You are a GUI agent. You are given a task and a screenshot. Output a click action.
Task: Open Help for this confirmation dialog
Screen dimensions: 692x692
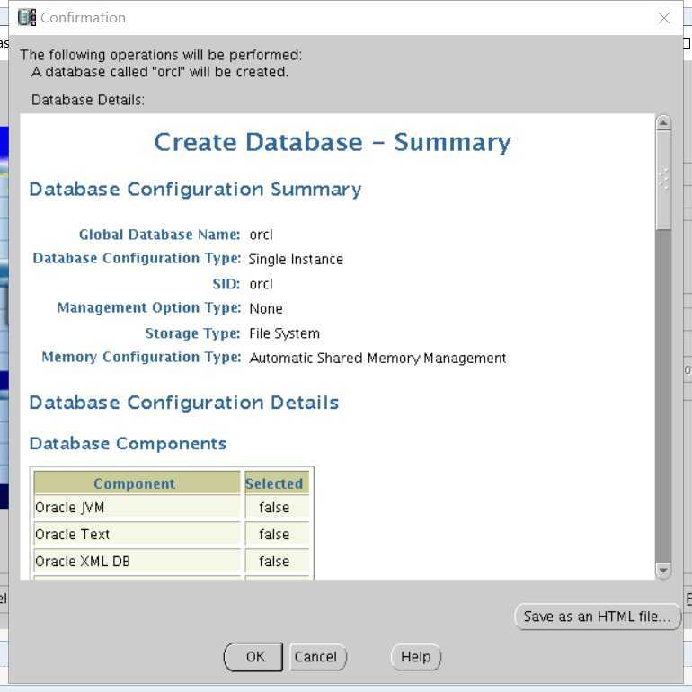pos(416,657)
